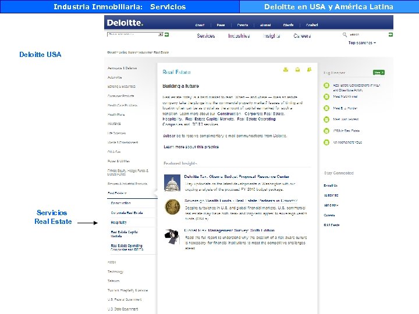Click the green search submit arrow

[x=390, y=34]
